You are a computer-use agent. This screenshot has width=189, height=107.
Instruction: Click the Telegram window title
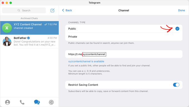tap(94, 3)
